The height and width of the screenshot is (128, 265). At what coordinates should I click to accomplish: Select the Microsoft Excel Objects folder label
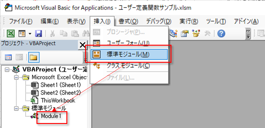tap(60, 77)
